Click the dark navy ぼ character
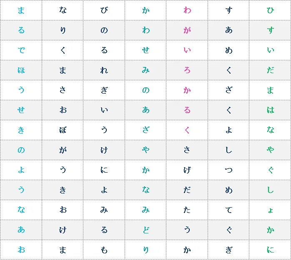291x260 pixels. tap(63, 130)
